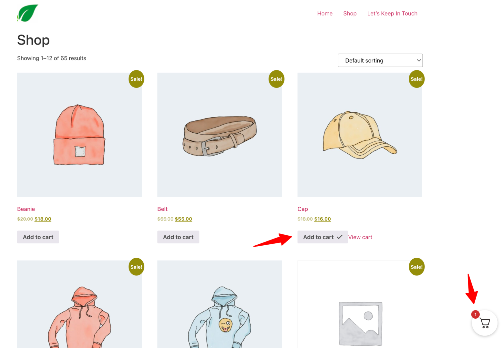Open the Default sorting dropdown
Viewport: 503px width, 348px height.
(380, 61)
